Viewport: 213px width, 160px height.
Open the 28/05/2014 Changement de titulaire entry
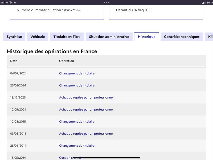coord(77,146)
